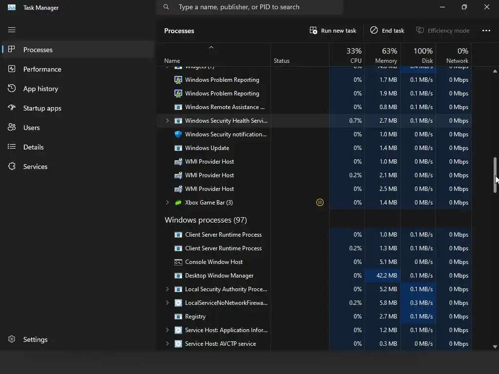Click the Startup apps gauge icon
Image resolution: width=499 pixels, height=374 pixels.
(12, 108)
